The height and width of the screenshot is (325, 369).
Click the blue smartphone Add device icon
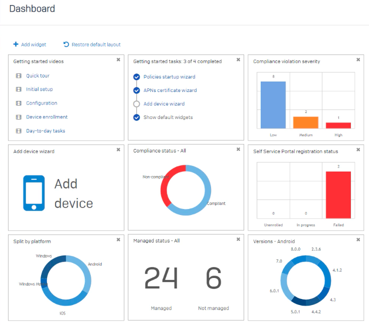[34, 193]
